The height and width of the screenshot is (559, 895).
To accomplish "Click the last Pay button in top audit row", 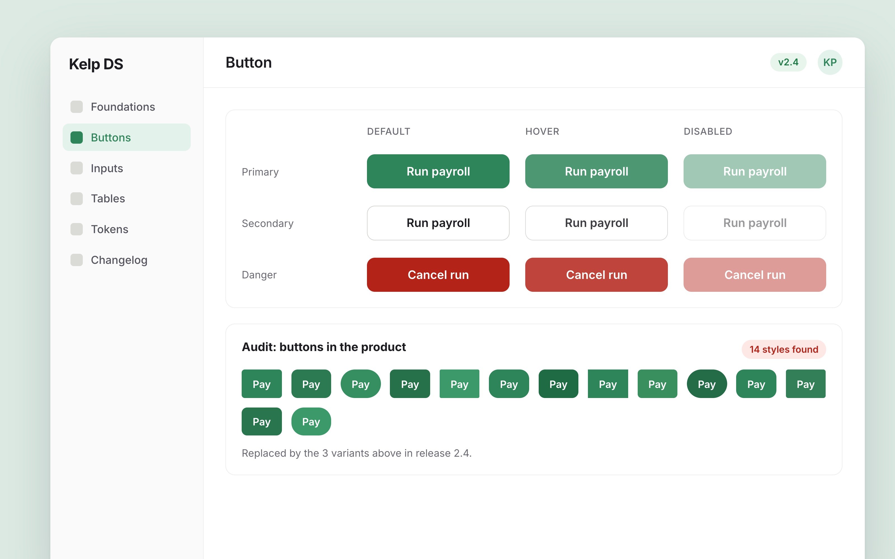I will 805,384.
